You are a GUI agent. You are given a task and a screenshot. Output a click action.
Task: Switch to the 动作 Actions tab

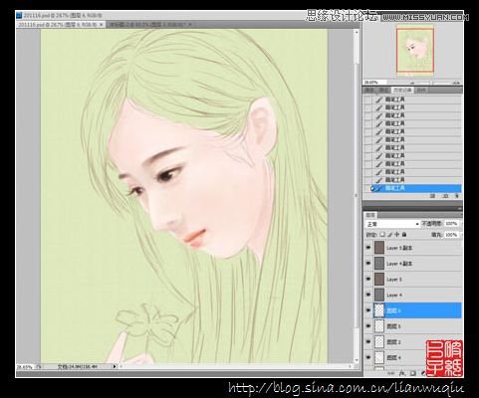[x=421, y=91]
